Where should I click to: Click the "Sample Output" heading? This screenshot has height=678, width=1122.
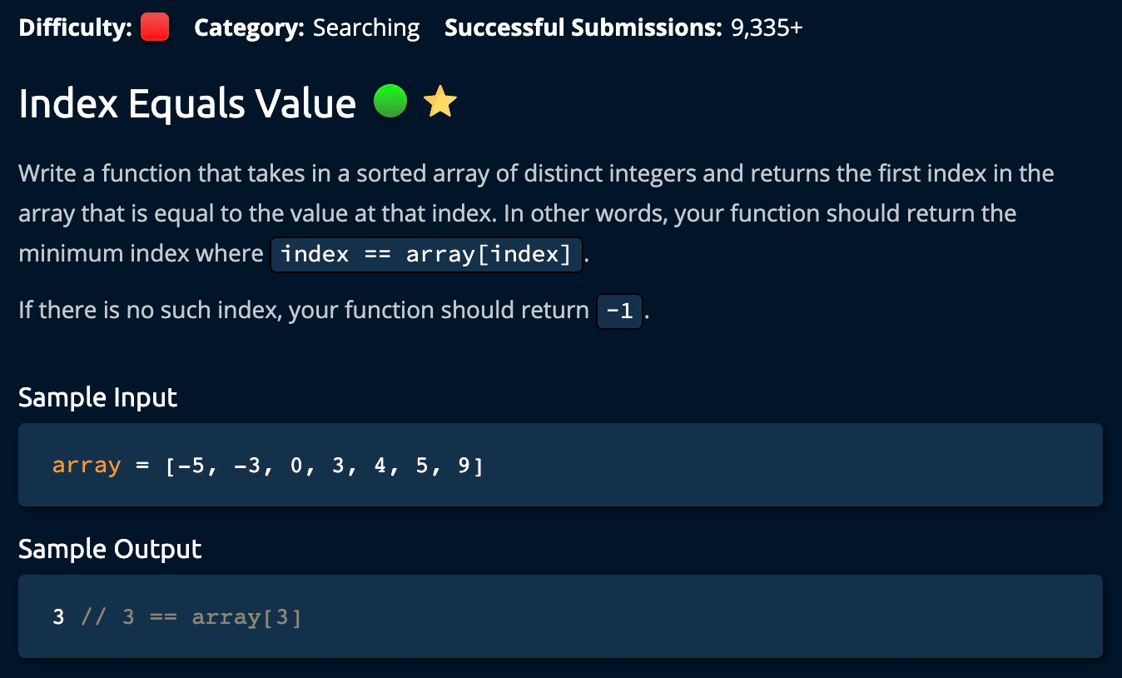click(110, 549)
